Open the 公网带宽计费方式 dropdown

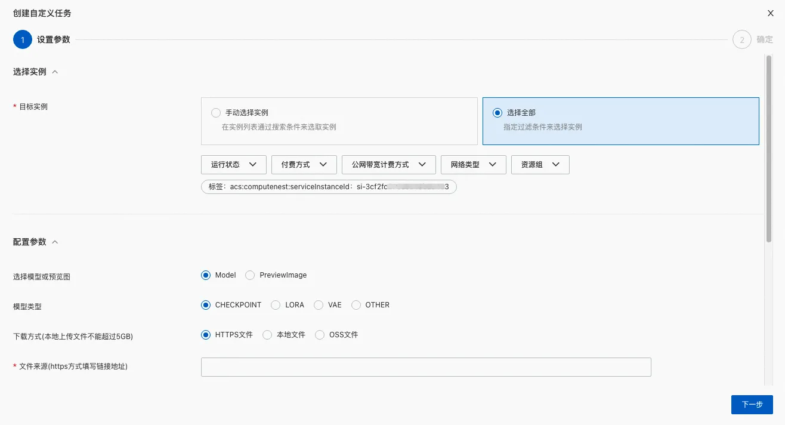(x=389, y=165)
